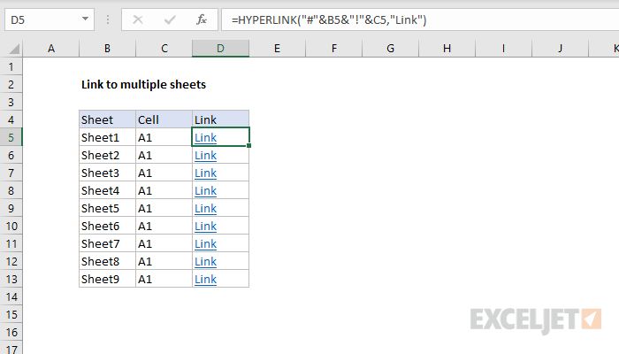The image size is (619, 354).
Task: Select the Sheet header cell in B4
Action: pyautogui.click(x=107, y=119)
